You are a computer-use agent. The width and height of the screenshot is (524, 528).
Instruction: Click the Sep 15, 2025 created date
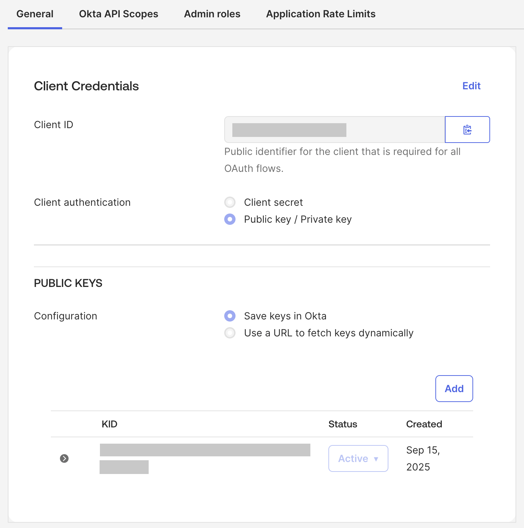click(423, 458)
